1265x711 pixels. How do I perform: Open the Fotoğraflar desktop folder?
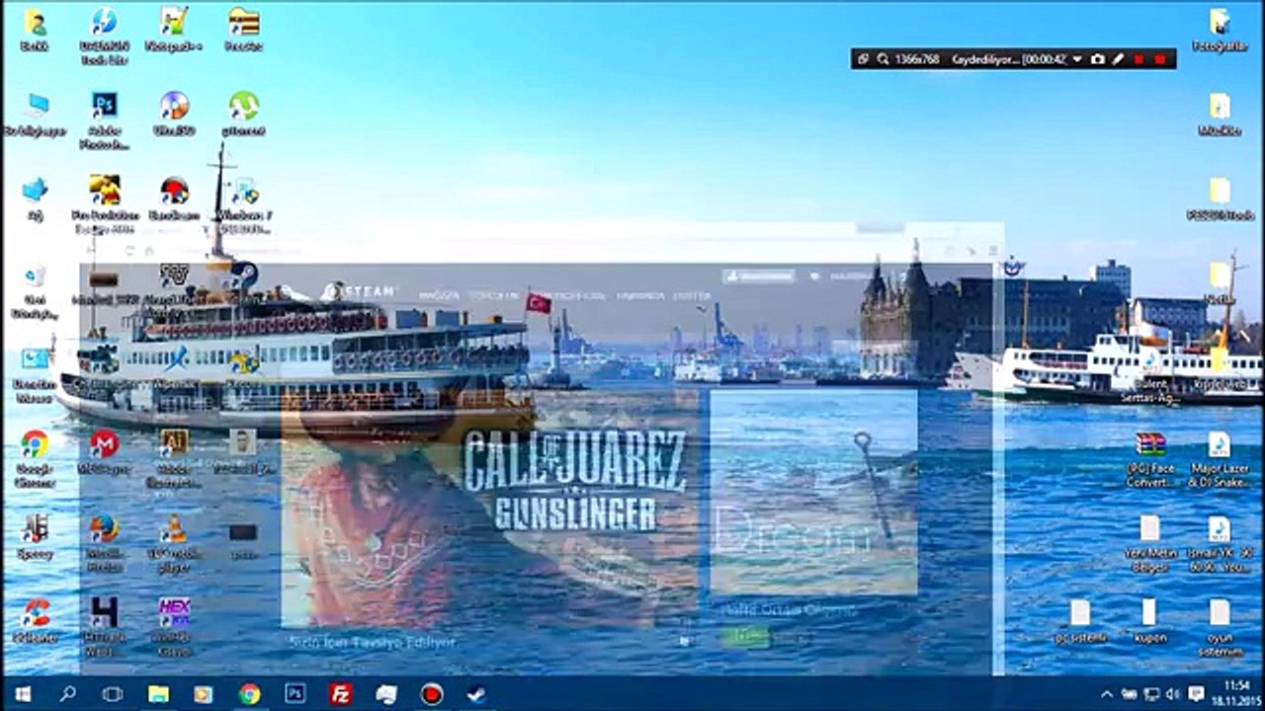[1220, 30]
